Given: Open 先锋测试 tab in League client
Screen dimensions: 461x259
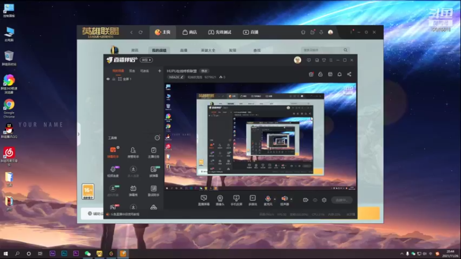Looking at the screenshot, I should (220, 32).
